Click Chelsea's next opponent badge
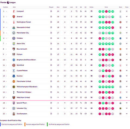 121,38
